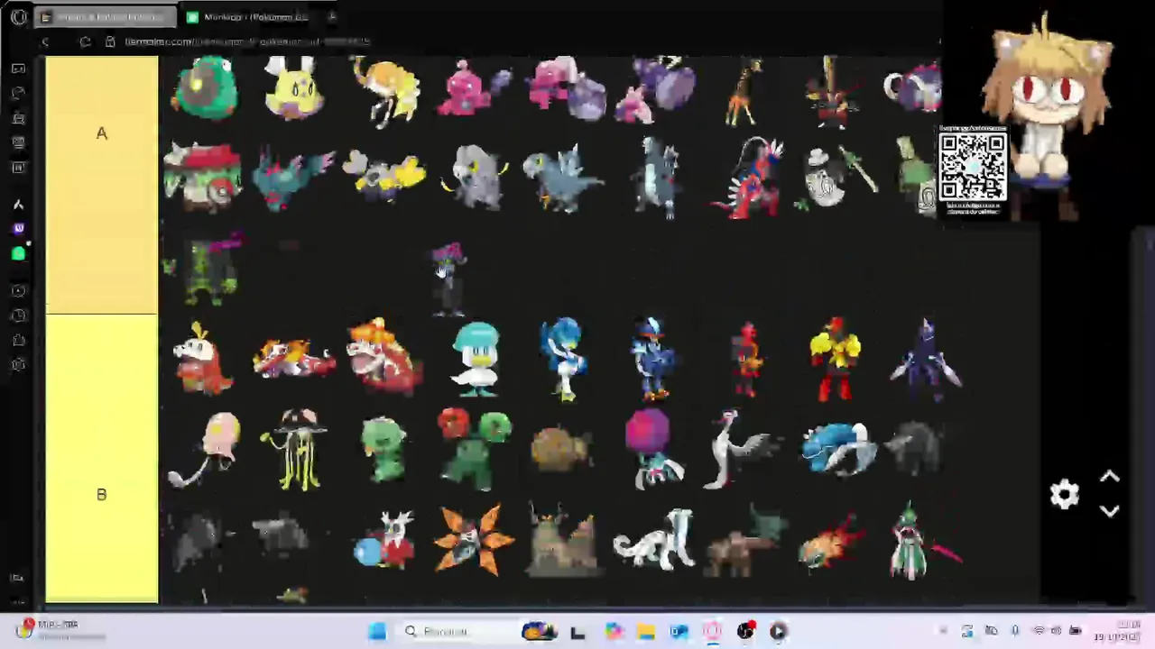Click the QR code overlay image

coord(973,168)
